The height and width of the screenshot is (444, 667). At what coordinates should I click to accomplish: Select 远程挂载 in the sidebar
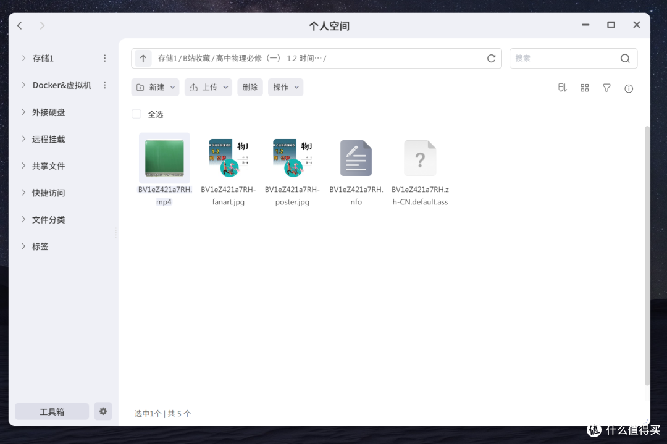[x=49, y=139]
